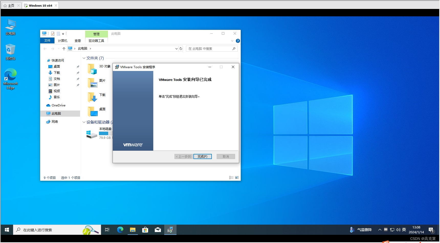
Task: Click 完成(F) to finish VMware Tools setup
Action: click(202, 156)
